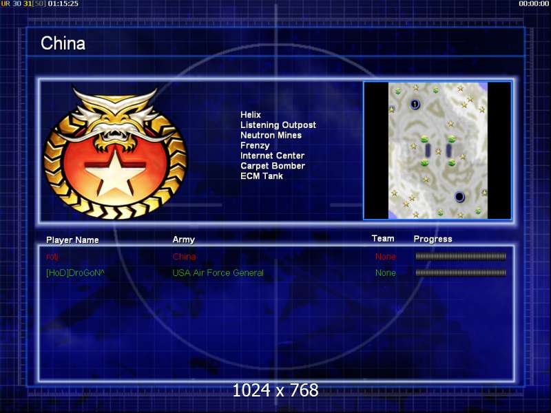Click the "Team" column header
The image size is (551, 413).
pos(383,238)
